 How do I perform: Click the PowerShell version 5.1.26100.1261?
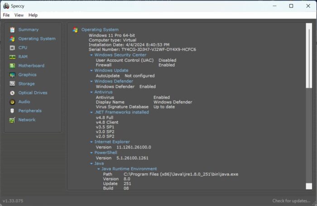[x=132, y=158]
